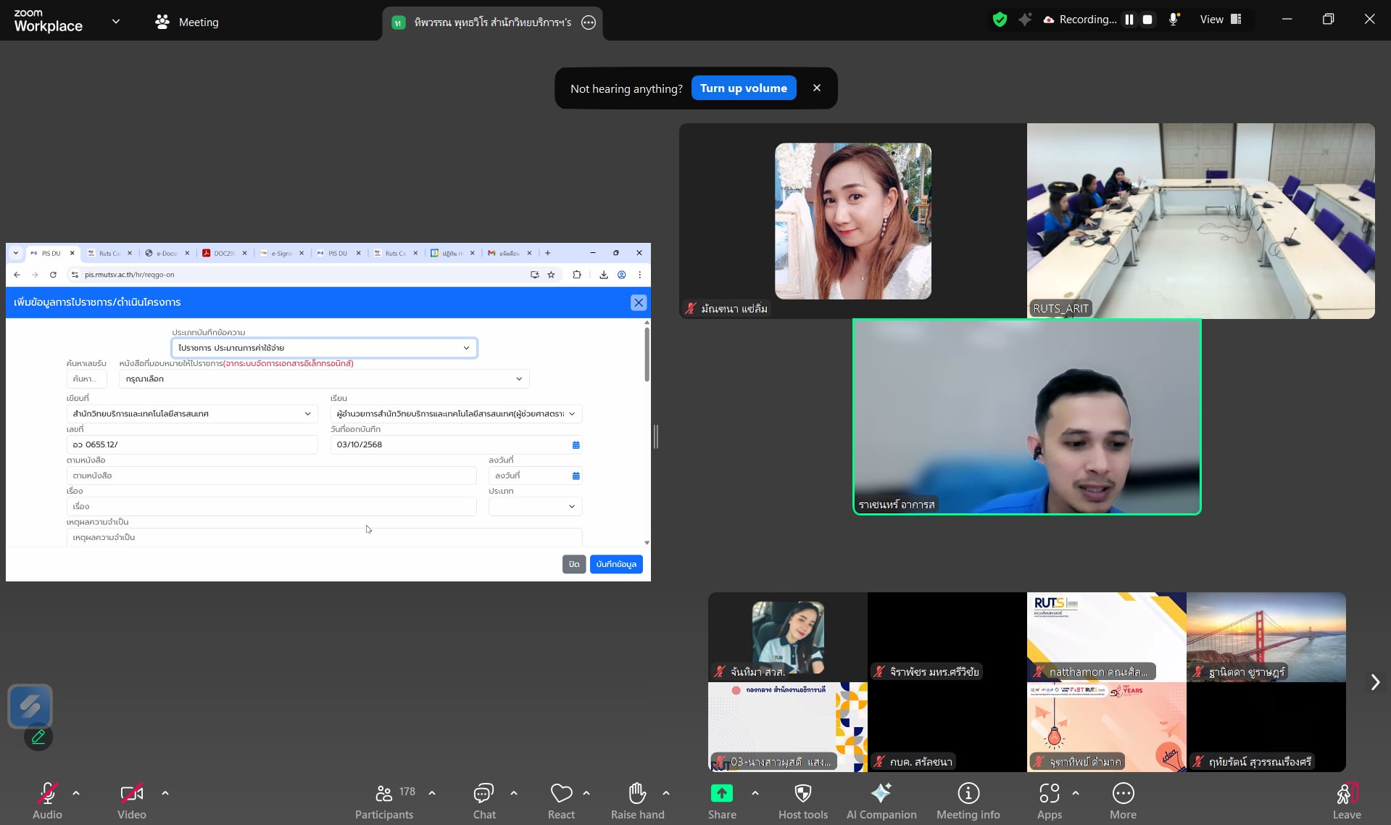Click the Turn up volume button
The width and height of the screenshot is (1391, 825).
743,88
